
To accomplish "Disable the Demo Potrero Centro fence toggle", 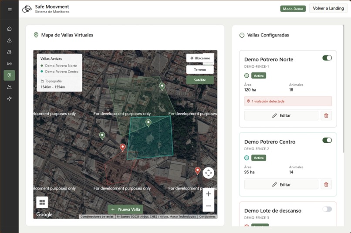I will click(327, 140).
